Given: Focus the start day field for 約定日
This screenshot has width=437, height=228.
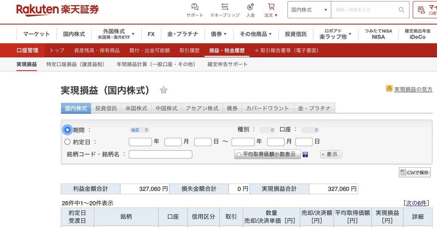Looking at the screenshot, I should [203, 142].
